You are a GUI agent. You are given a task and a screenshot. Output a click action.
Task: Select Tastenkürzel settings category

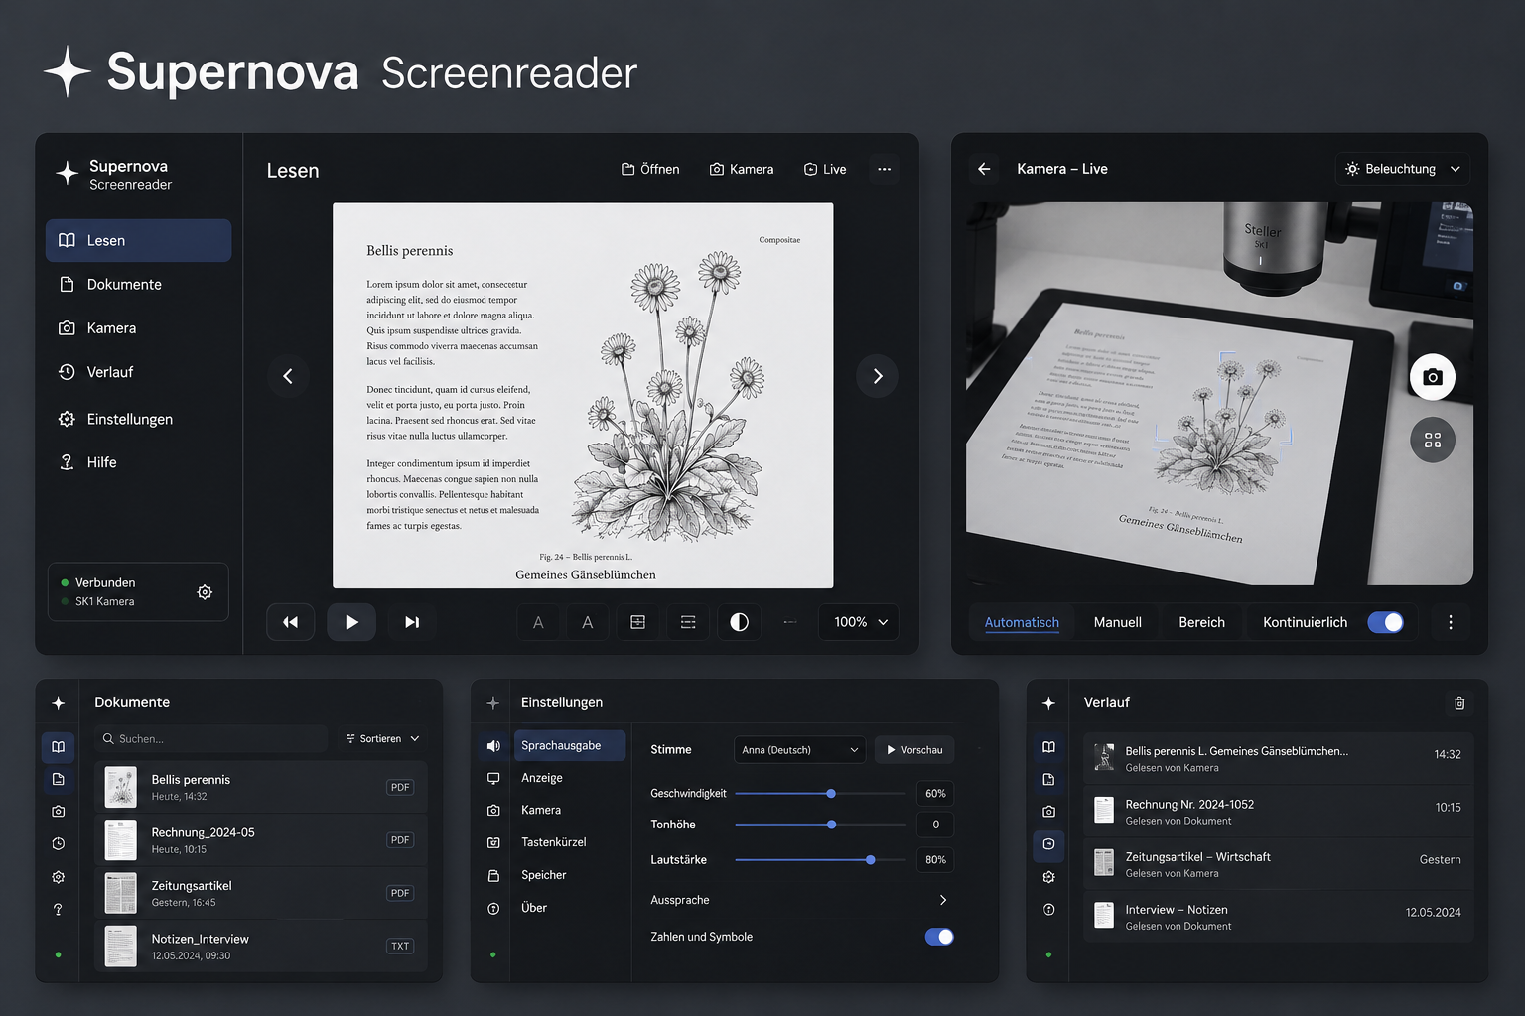tap(569, 842)
